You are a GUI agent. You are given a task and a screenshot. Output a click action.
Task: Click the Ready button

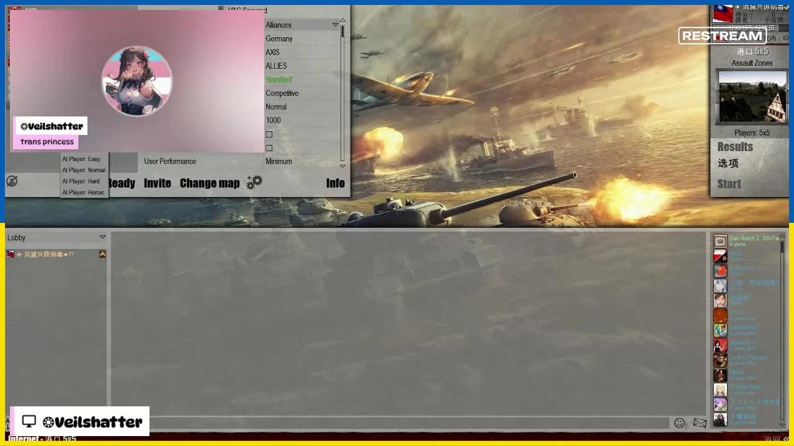coord(121,183)
